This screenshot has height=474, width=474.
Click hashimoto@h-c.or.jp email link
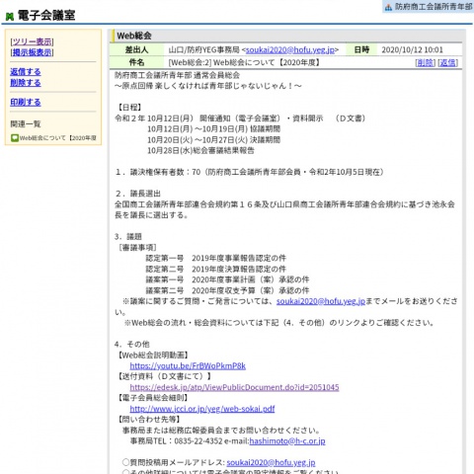tap(287, 441)
